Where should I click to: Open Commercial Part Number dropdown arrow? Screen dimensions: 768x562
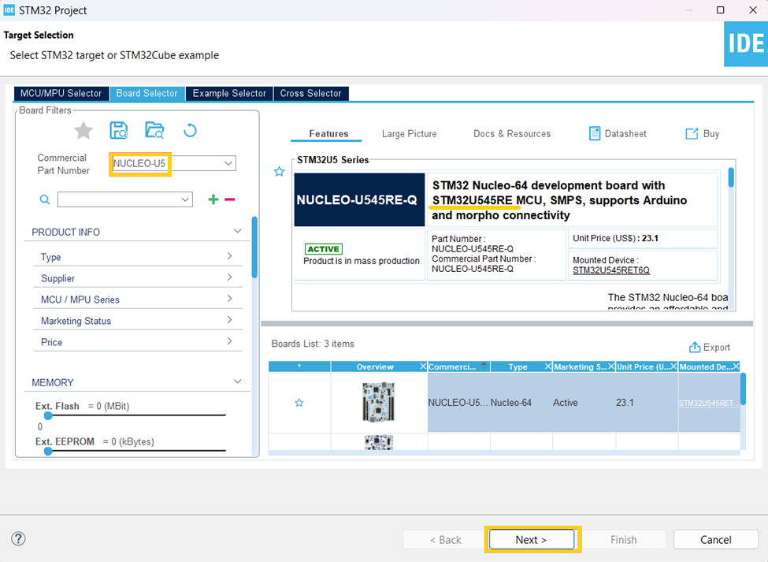[x=228, y=164]
